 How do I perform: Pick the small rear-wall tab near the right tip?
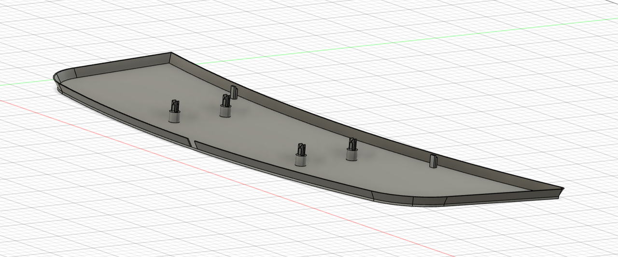coord(433,161)
